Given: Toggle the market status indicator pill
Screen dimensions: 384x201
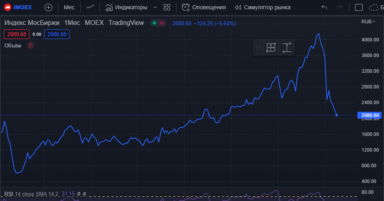Looking at the screenshot, I should tap(158, 23).
